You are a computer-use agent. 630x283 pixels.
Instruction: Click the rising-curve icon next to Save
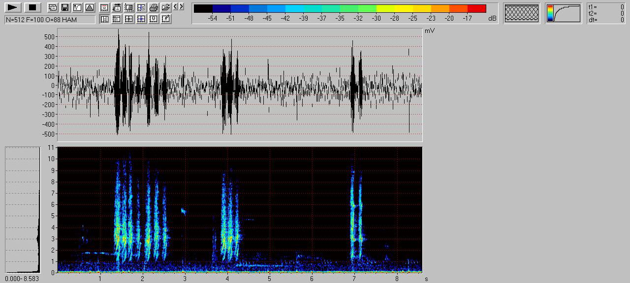pyautogui.click(x=77, y=7)
